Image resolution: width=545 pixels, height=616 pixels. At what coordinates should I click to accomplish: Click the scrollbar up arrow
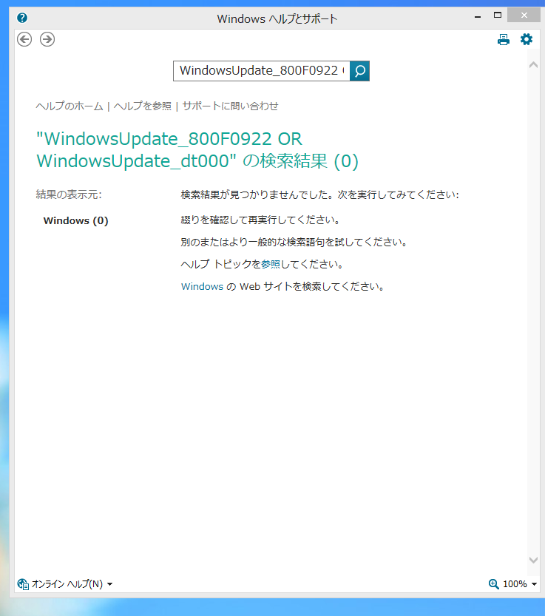click(533, 65)
